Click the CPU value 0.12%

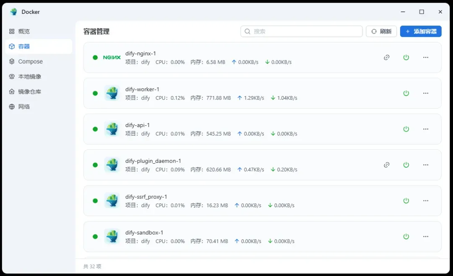178,98
